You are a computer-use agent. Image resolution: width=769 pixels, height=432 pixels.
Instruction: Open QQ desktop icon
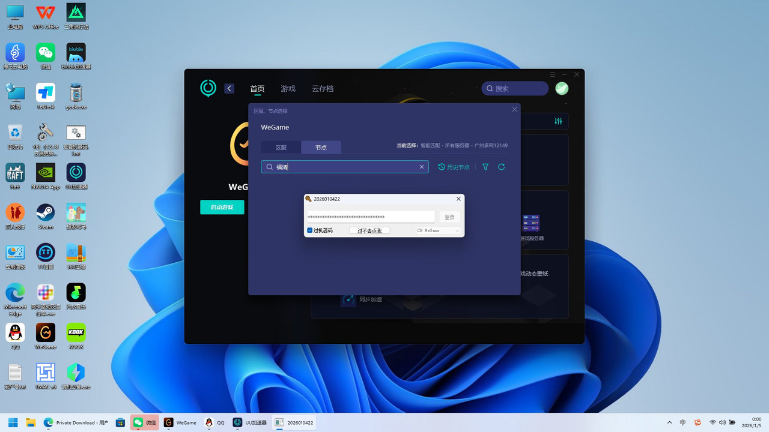tap(15, 336)
